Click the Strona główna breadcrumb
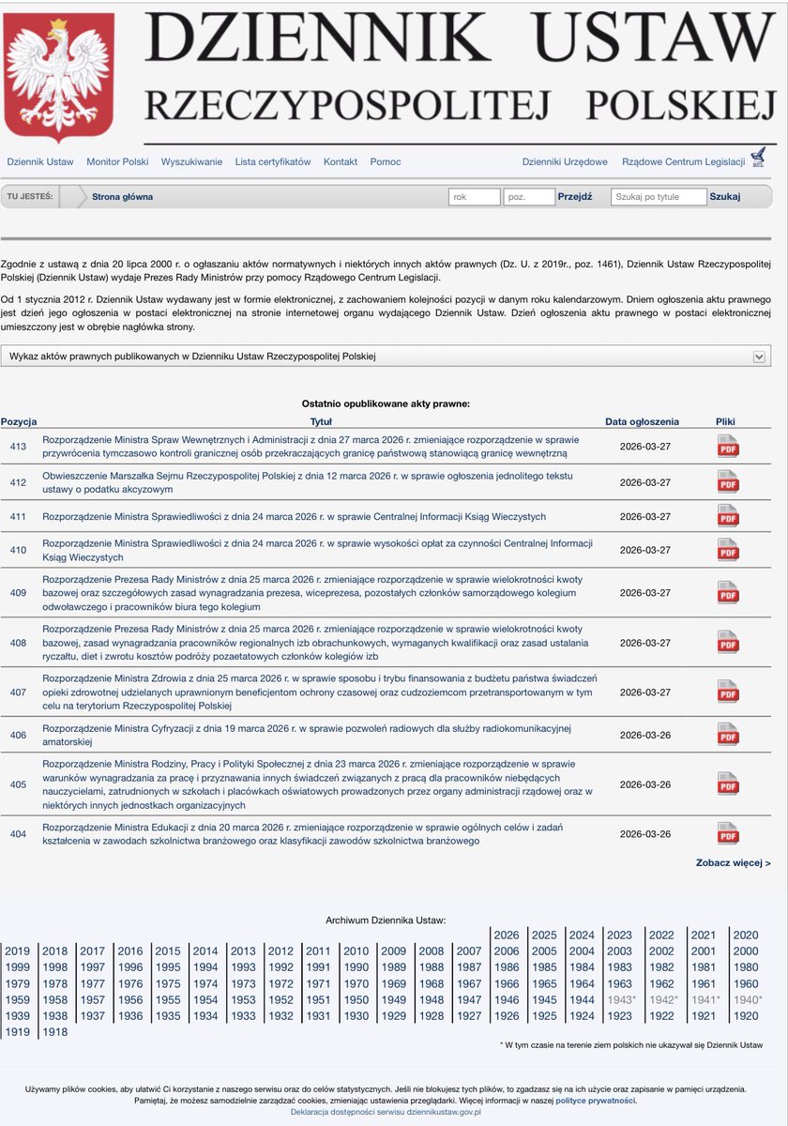Screen dimensions: 788x1126 click(x=122, y=197)
